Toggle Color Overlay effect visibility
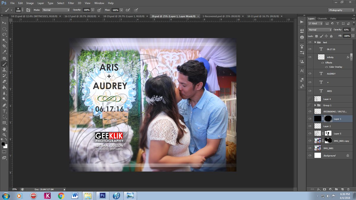The height and width of the screenshot is (200, 356). pyautogui.click(x=326, y=67)
